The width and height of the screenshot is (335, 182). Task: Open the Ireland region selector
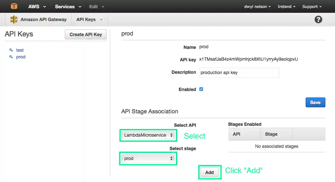pyautogui.click(x=286, y=7)
